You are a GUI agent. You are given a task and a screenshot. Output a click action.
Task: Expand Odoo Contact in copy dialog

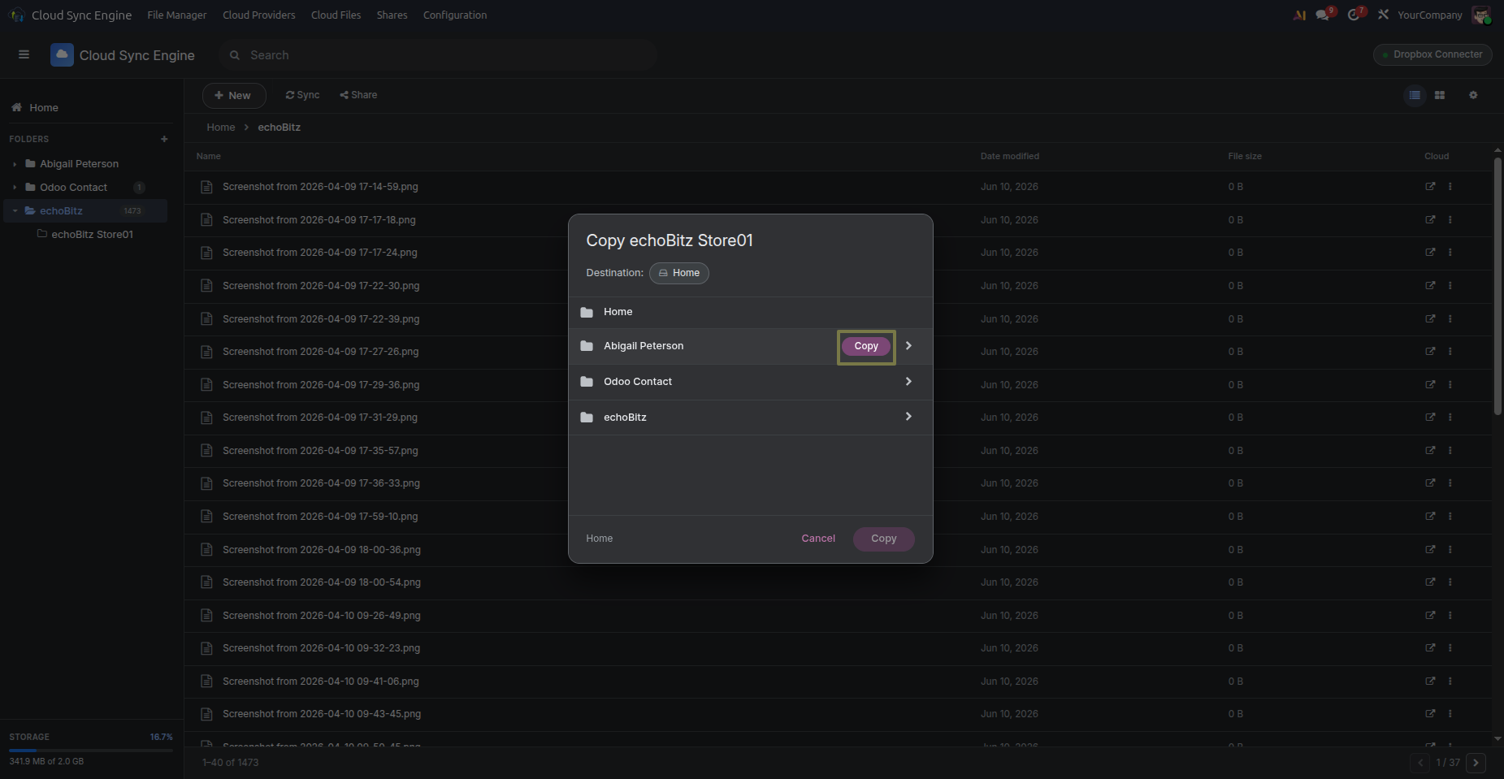(x=908, y=381)
